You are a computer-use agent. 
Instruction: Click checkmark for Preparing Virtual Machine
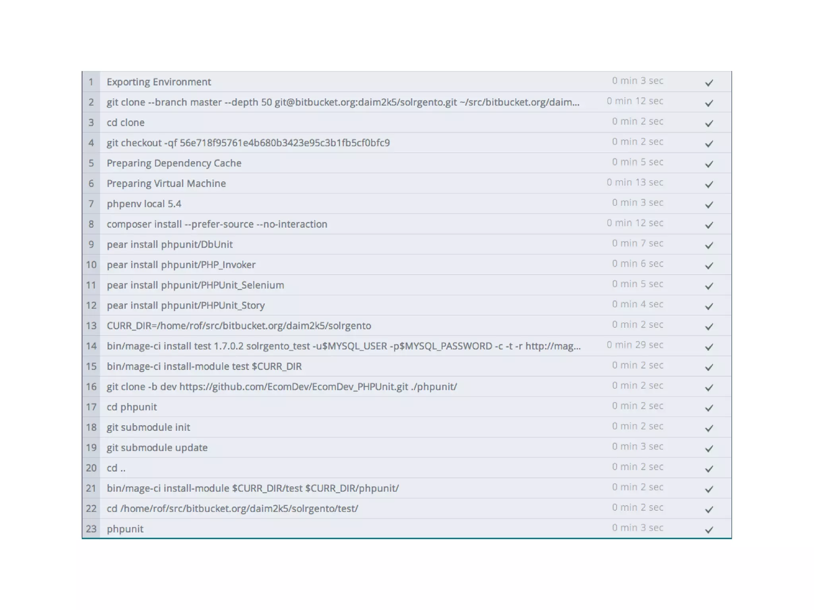(709, 184)
